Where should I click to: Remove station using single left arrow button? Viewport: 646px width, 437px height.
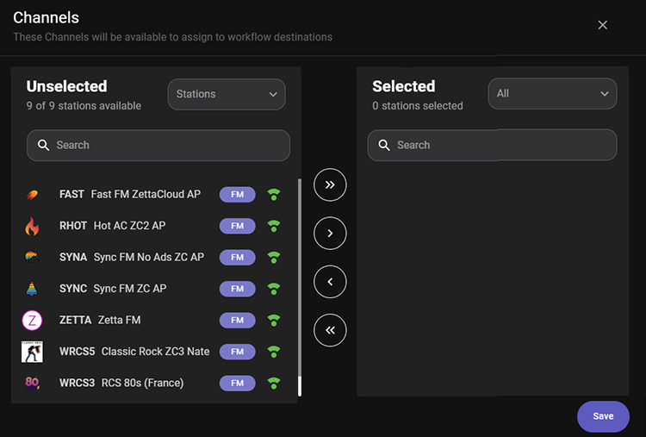330,281
